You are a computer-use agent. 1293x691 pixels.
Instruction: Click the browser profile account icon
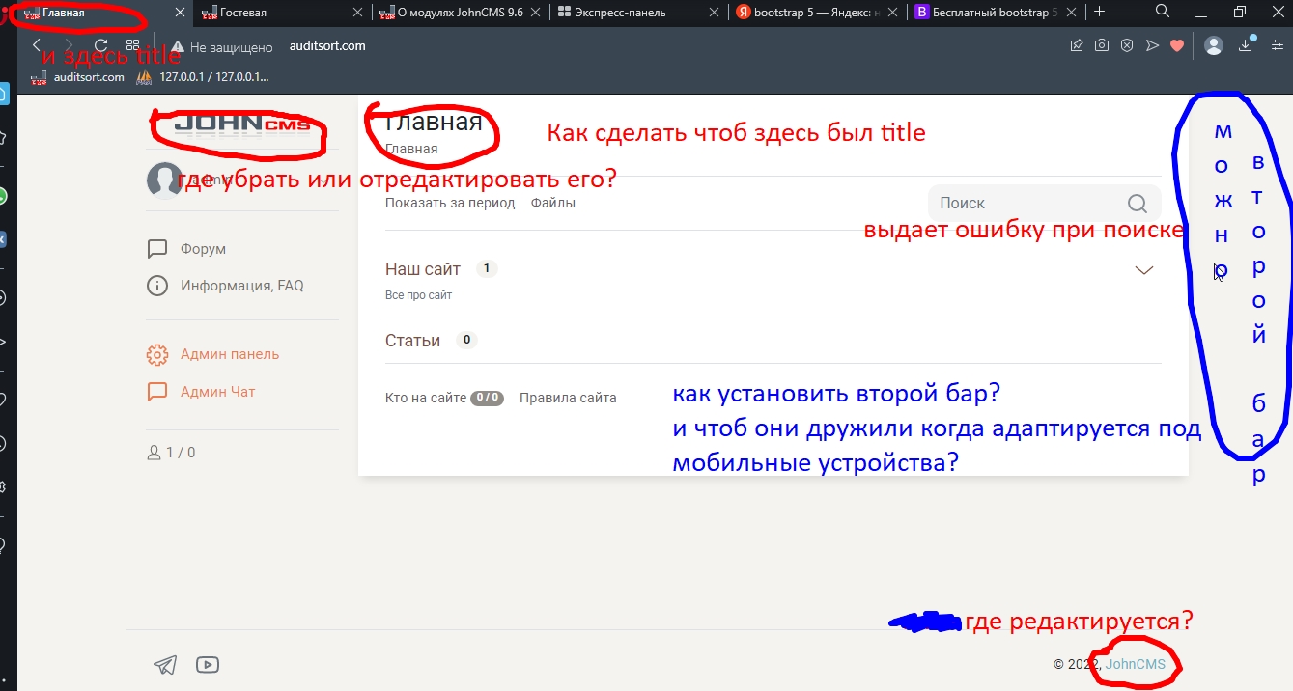(x=1214, y=45)
